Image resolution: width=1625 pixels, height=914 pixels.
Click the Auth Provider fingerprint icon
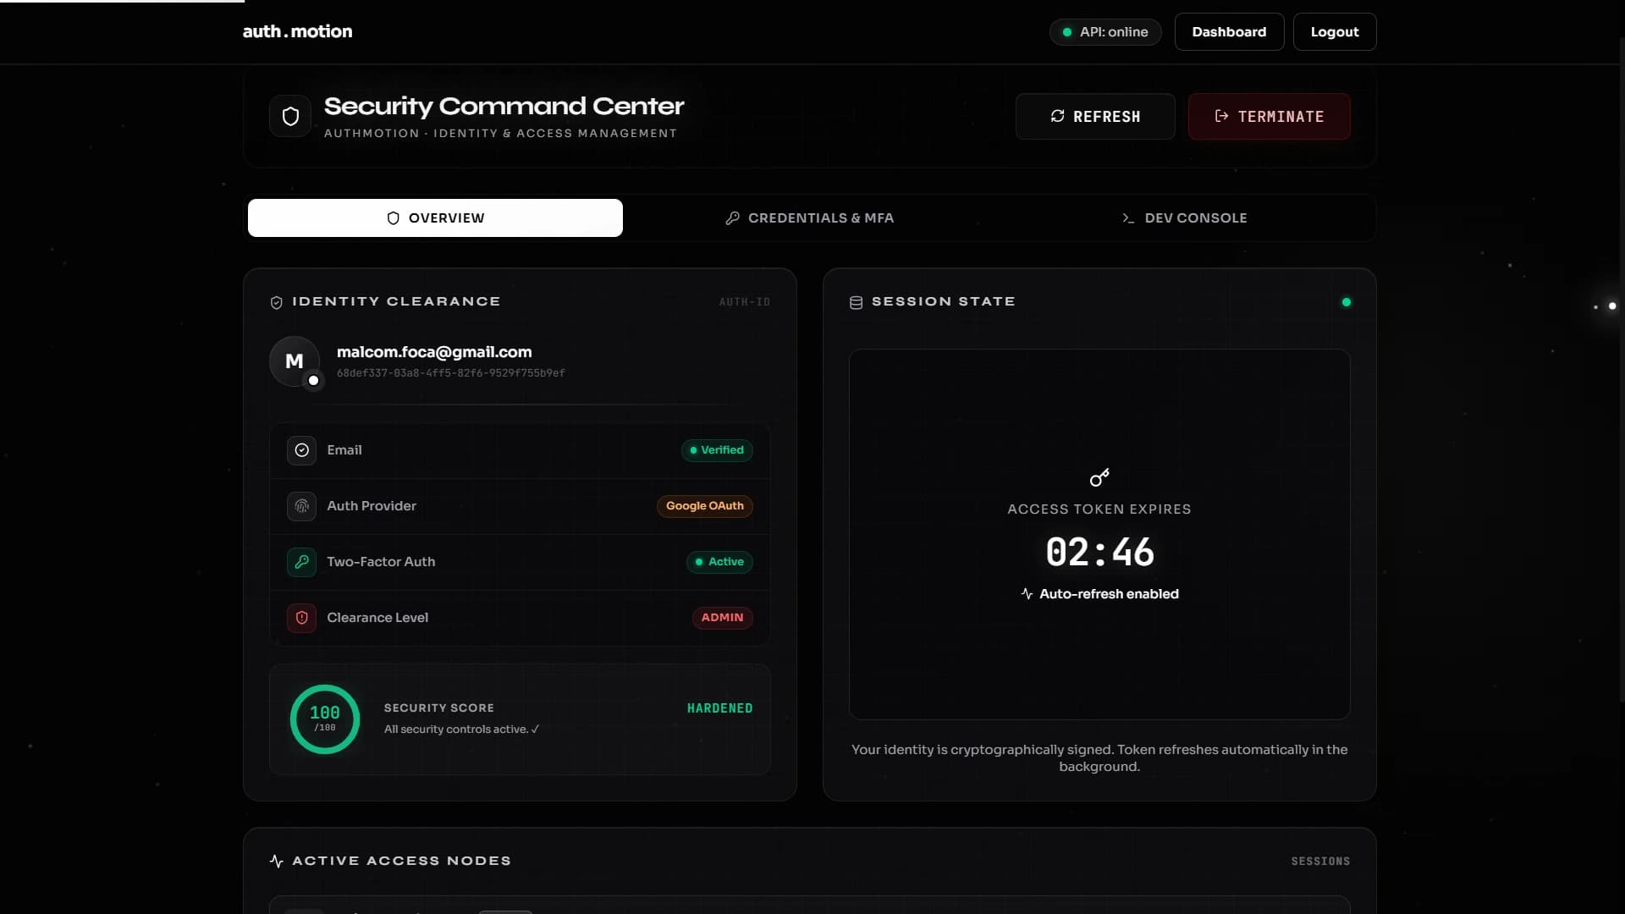301,506
